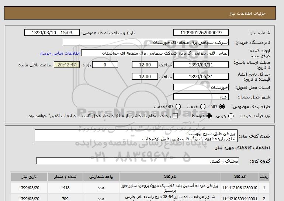Click the شرح کلی نیاز description box
The width and height of the screenshot is (284, 201).
(x=136, y=136)
